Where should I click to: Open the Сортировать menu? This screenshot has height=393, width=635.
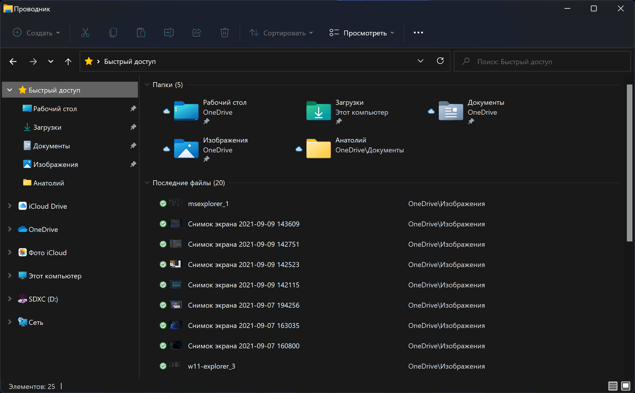[x=282, y=33]
